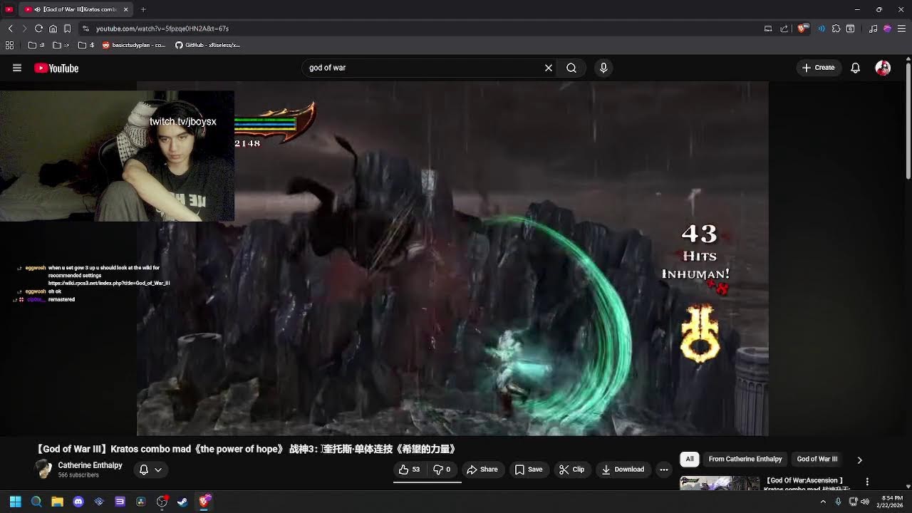
Task: Show next filter chips with arrow
Action: [859, 460]
